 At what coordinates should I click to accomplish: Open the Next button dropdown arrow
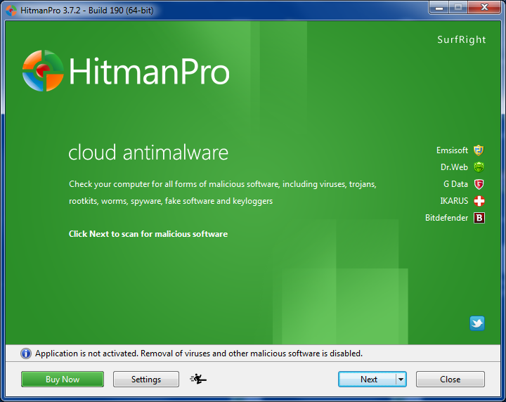coord(401,379)
